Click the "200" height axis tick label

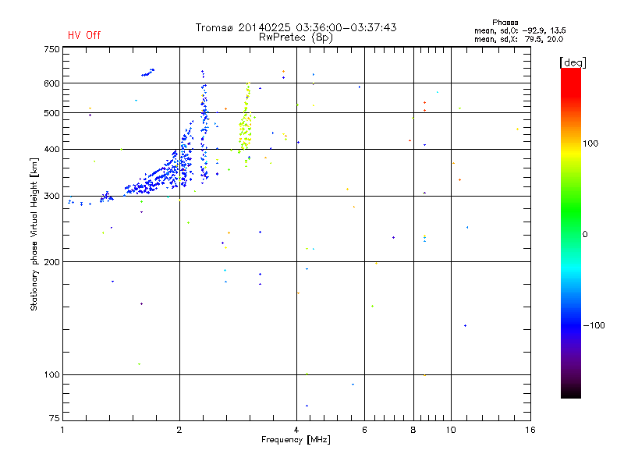(51, 262)
